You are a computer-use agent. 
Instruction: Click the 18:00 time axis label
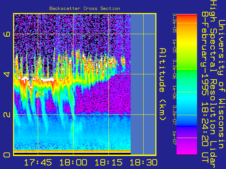[x=73, y=162]
